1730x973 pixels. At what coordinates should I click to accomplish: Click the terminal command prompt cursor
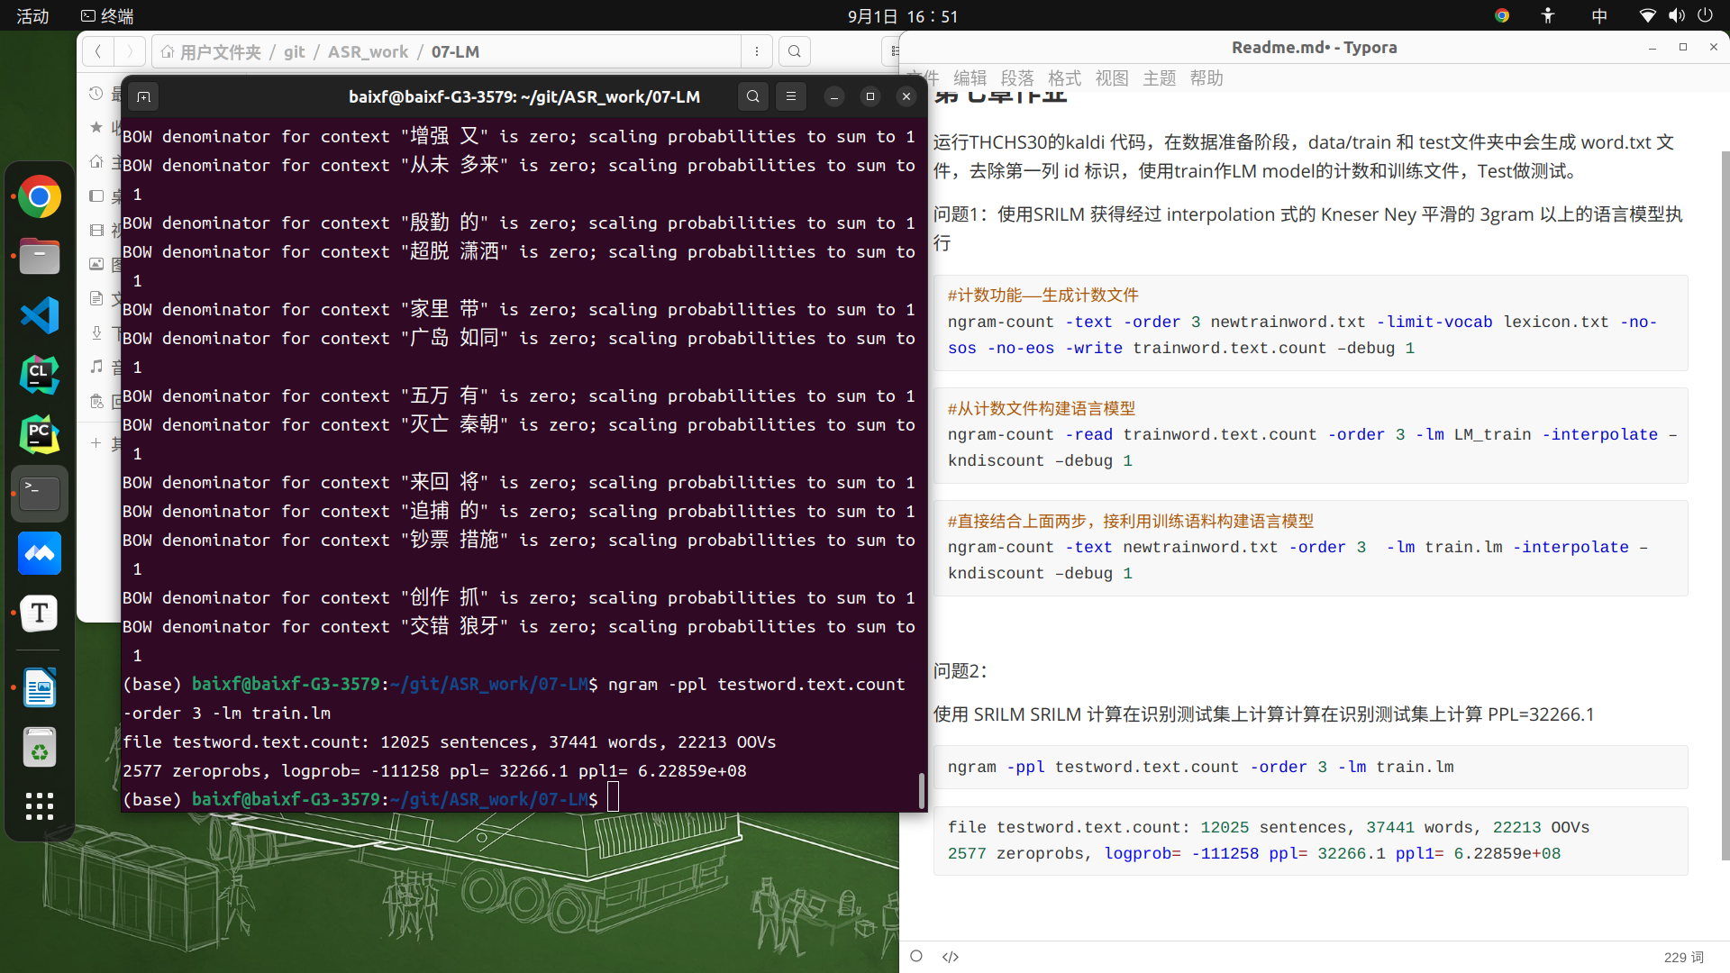[614, 798]
